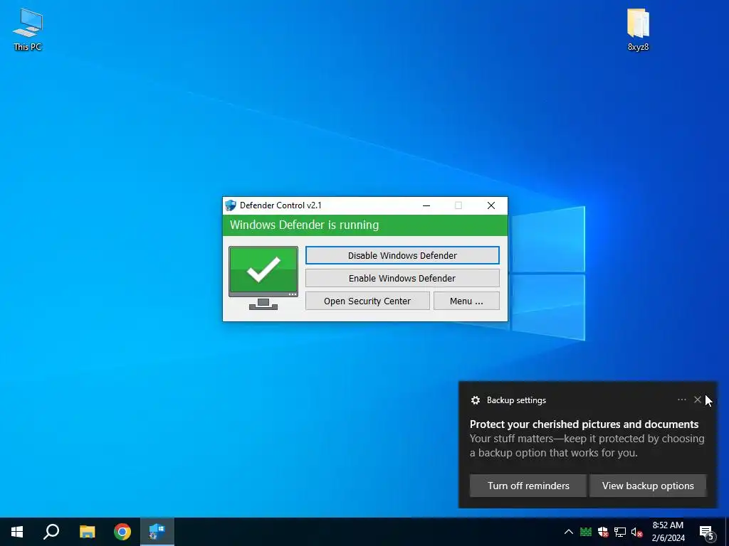This screenshot has width=729, height=546.
Task: Show hidden system tray icons
Action: [569, 532]
